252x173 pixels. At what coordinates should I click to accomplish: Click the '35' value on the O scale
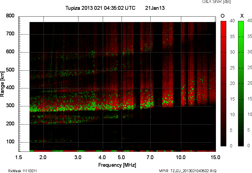point(232,37)
